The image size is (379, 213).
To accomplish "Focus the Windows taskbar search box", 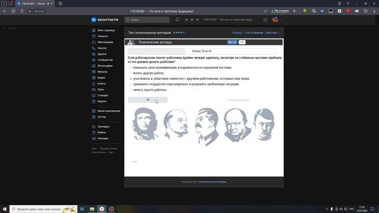I will click(x=43, y=209).
